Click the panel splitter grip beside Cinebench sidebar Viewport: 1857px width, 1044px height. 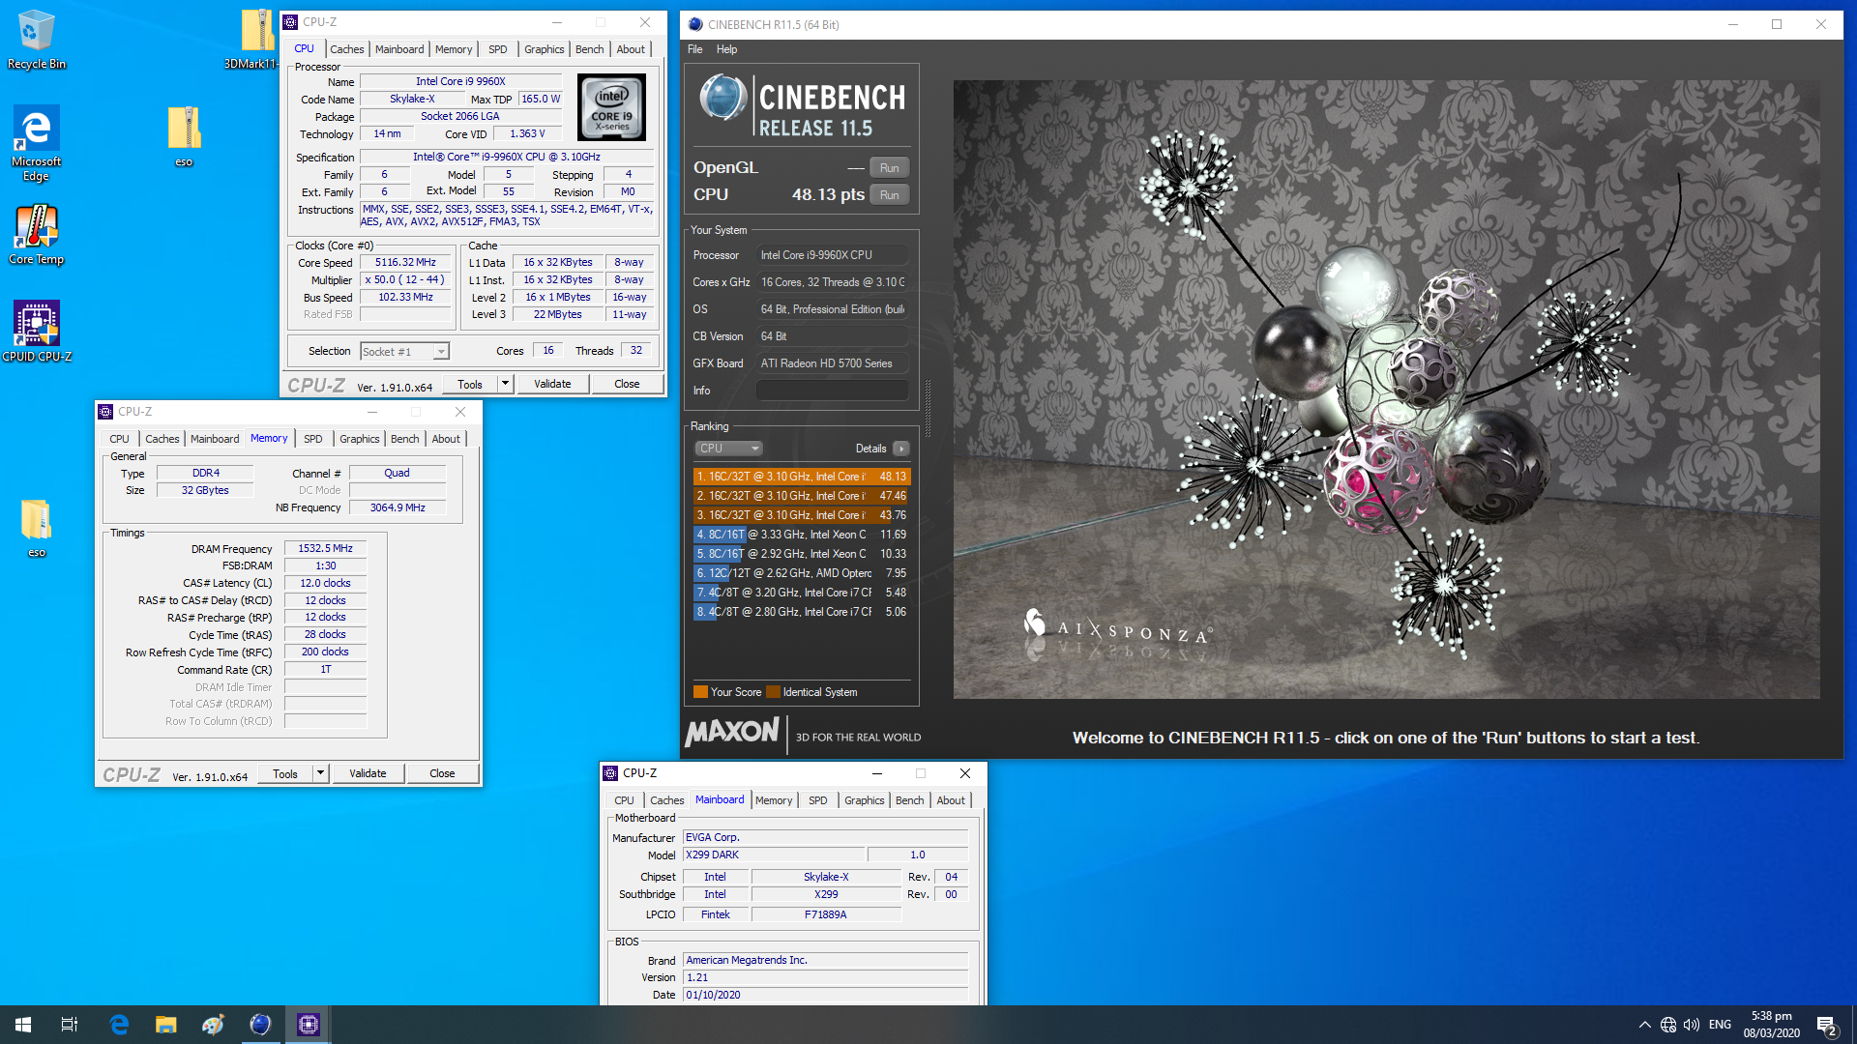[x=928, y=408]
